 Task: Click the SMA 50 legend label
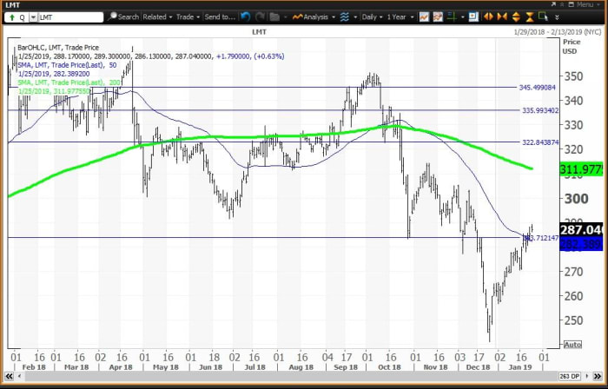click(67, 65)
